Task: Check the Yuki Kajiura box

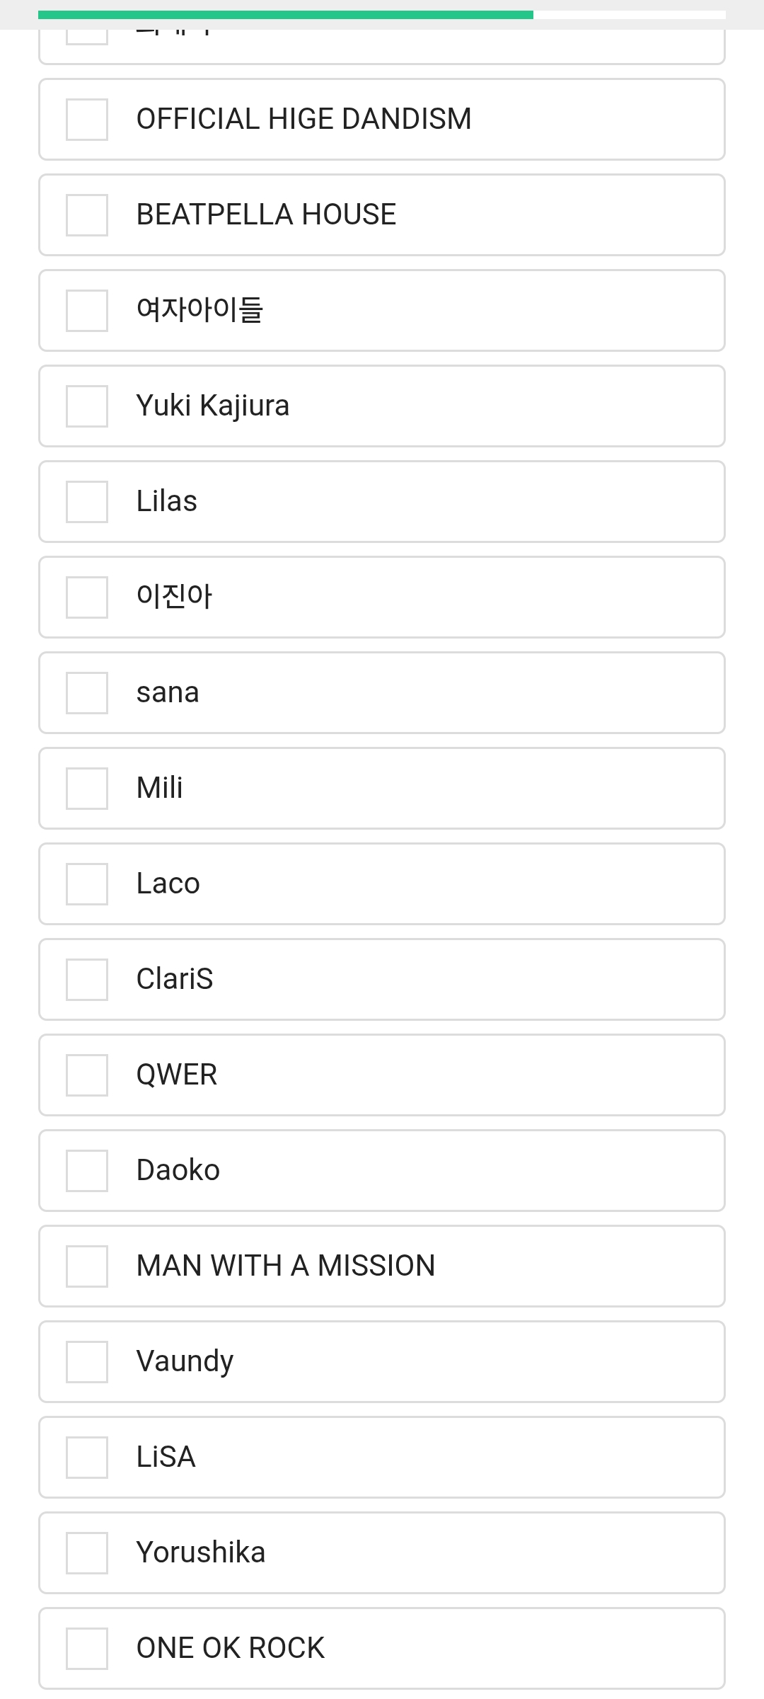Action: [x=87, y=406]
